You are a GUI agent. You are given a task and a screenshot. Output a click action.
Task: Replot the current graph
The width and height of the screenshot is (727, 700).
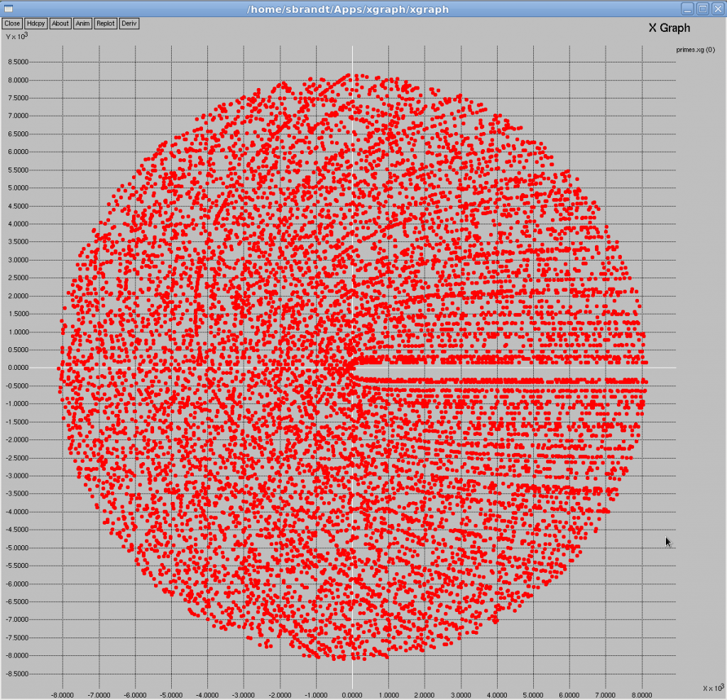105,23
